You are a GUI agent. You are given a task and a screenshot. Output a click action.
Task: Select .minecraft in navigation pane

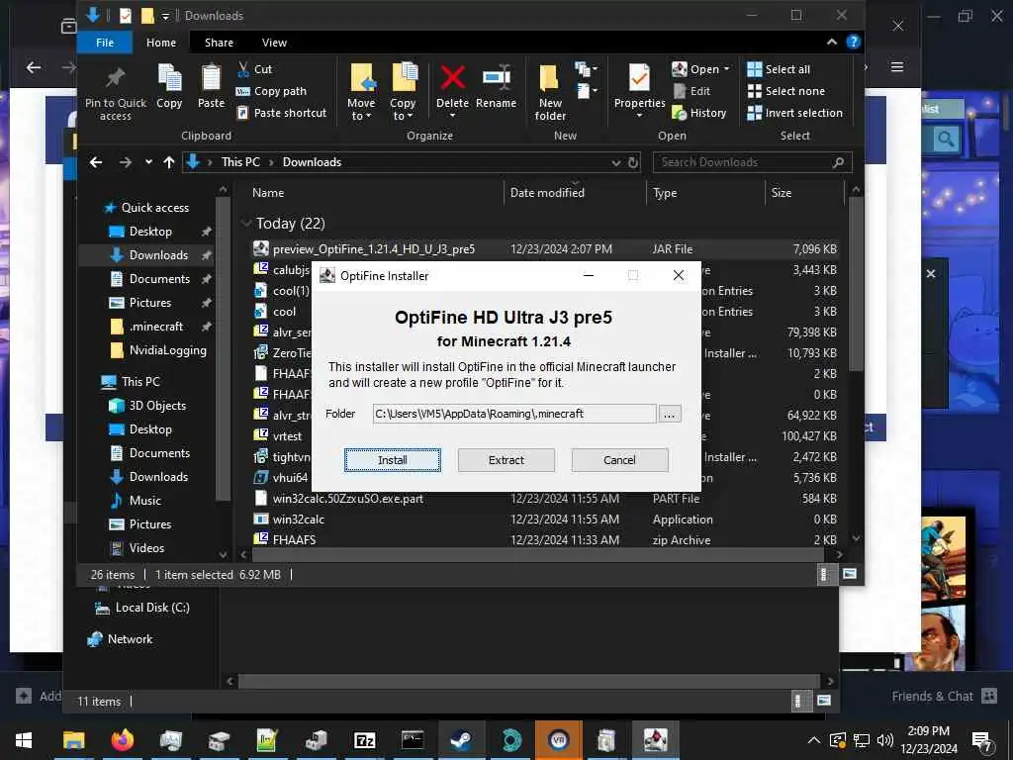point(156,327)
